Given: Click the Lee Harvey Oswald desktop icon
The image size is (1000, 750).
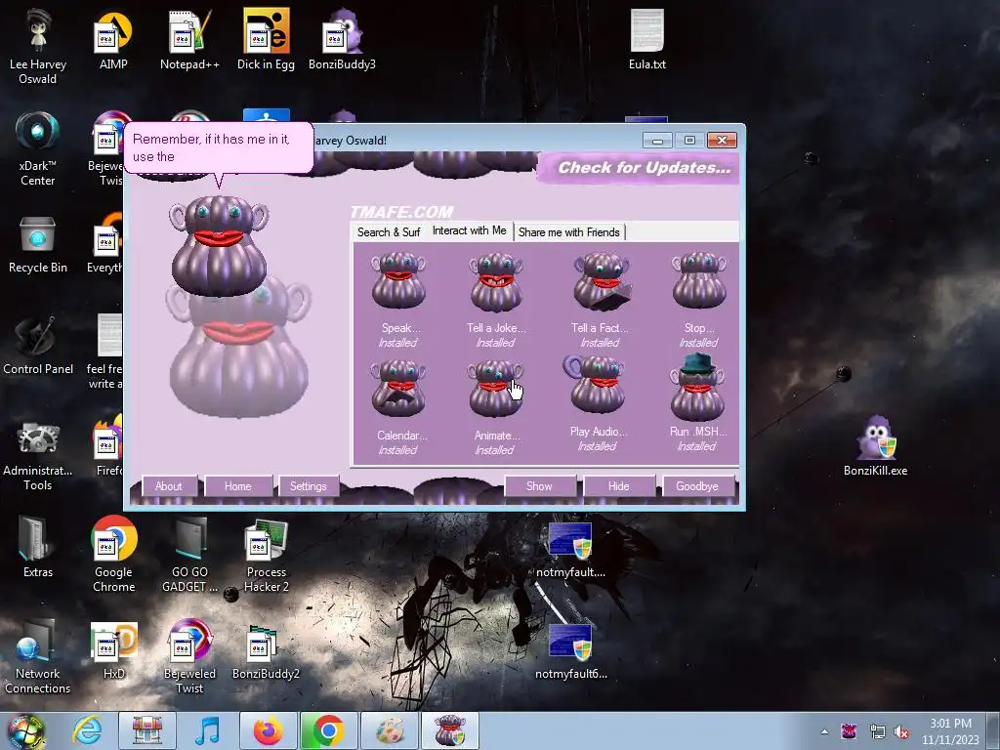Looking at the screenshot, I should tap(38, 47).
